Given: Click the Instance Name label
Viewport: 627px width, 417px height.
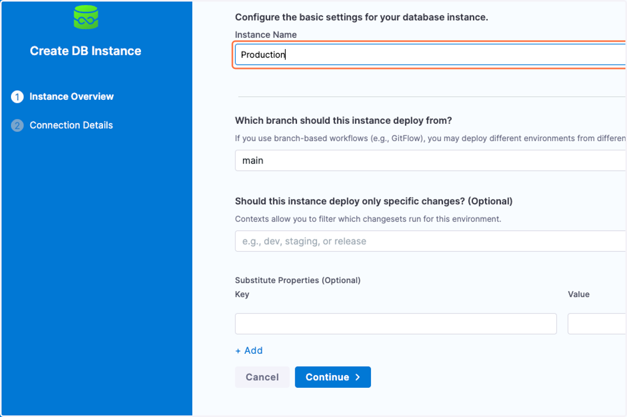Looking at the screenshot, I should 266,34.
